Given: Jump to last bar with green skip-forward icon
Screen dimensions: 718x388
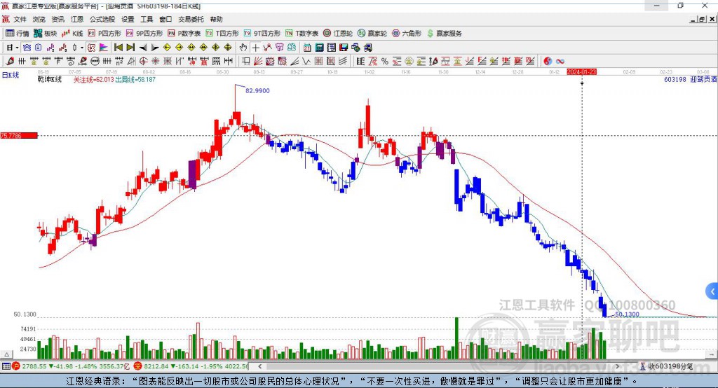Looking at the screenshot, I should 130,48.
